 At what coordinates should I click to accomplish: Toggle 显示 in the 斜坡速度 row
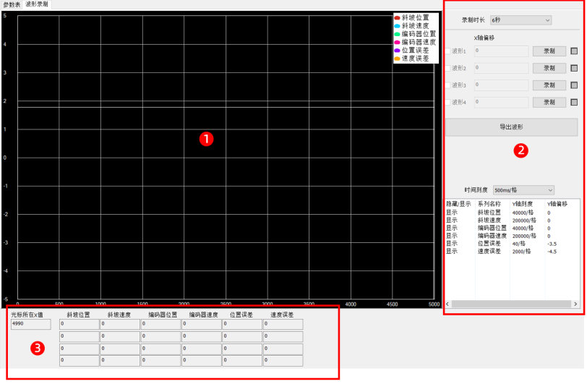pyautogui.click(x=452, y=221)
